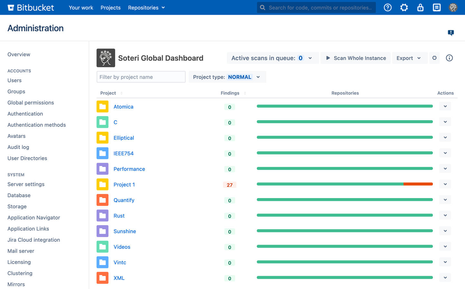Open Authentication methods page
The width and height of the screenshot is (465, 289).
click(x=37, y=125)
